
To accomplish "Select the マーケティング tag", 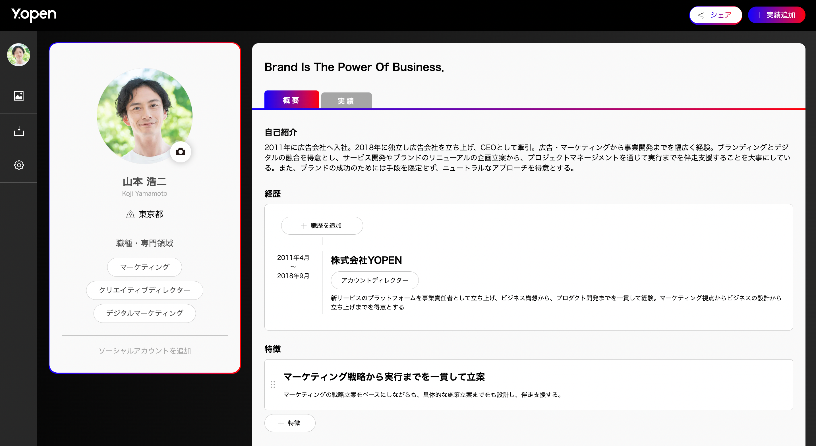I will (x=144, y=267).
